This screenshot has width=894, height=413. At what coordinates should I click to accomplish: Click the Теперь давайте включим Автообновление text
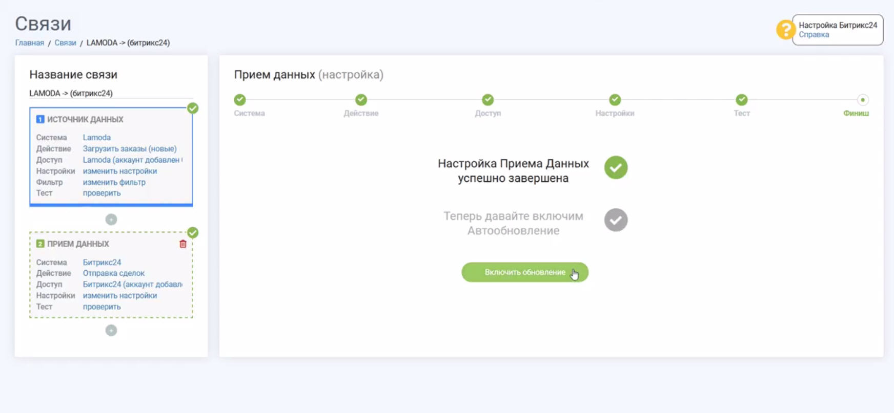tap(513, 223)
